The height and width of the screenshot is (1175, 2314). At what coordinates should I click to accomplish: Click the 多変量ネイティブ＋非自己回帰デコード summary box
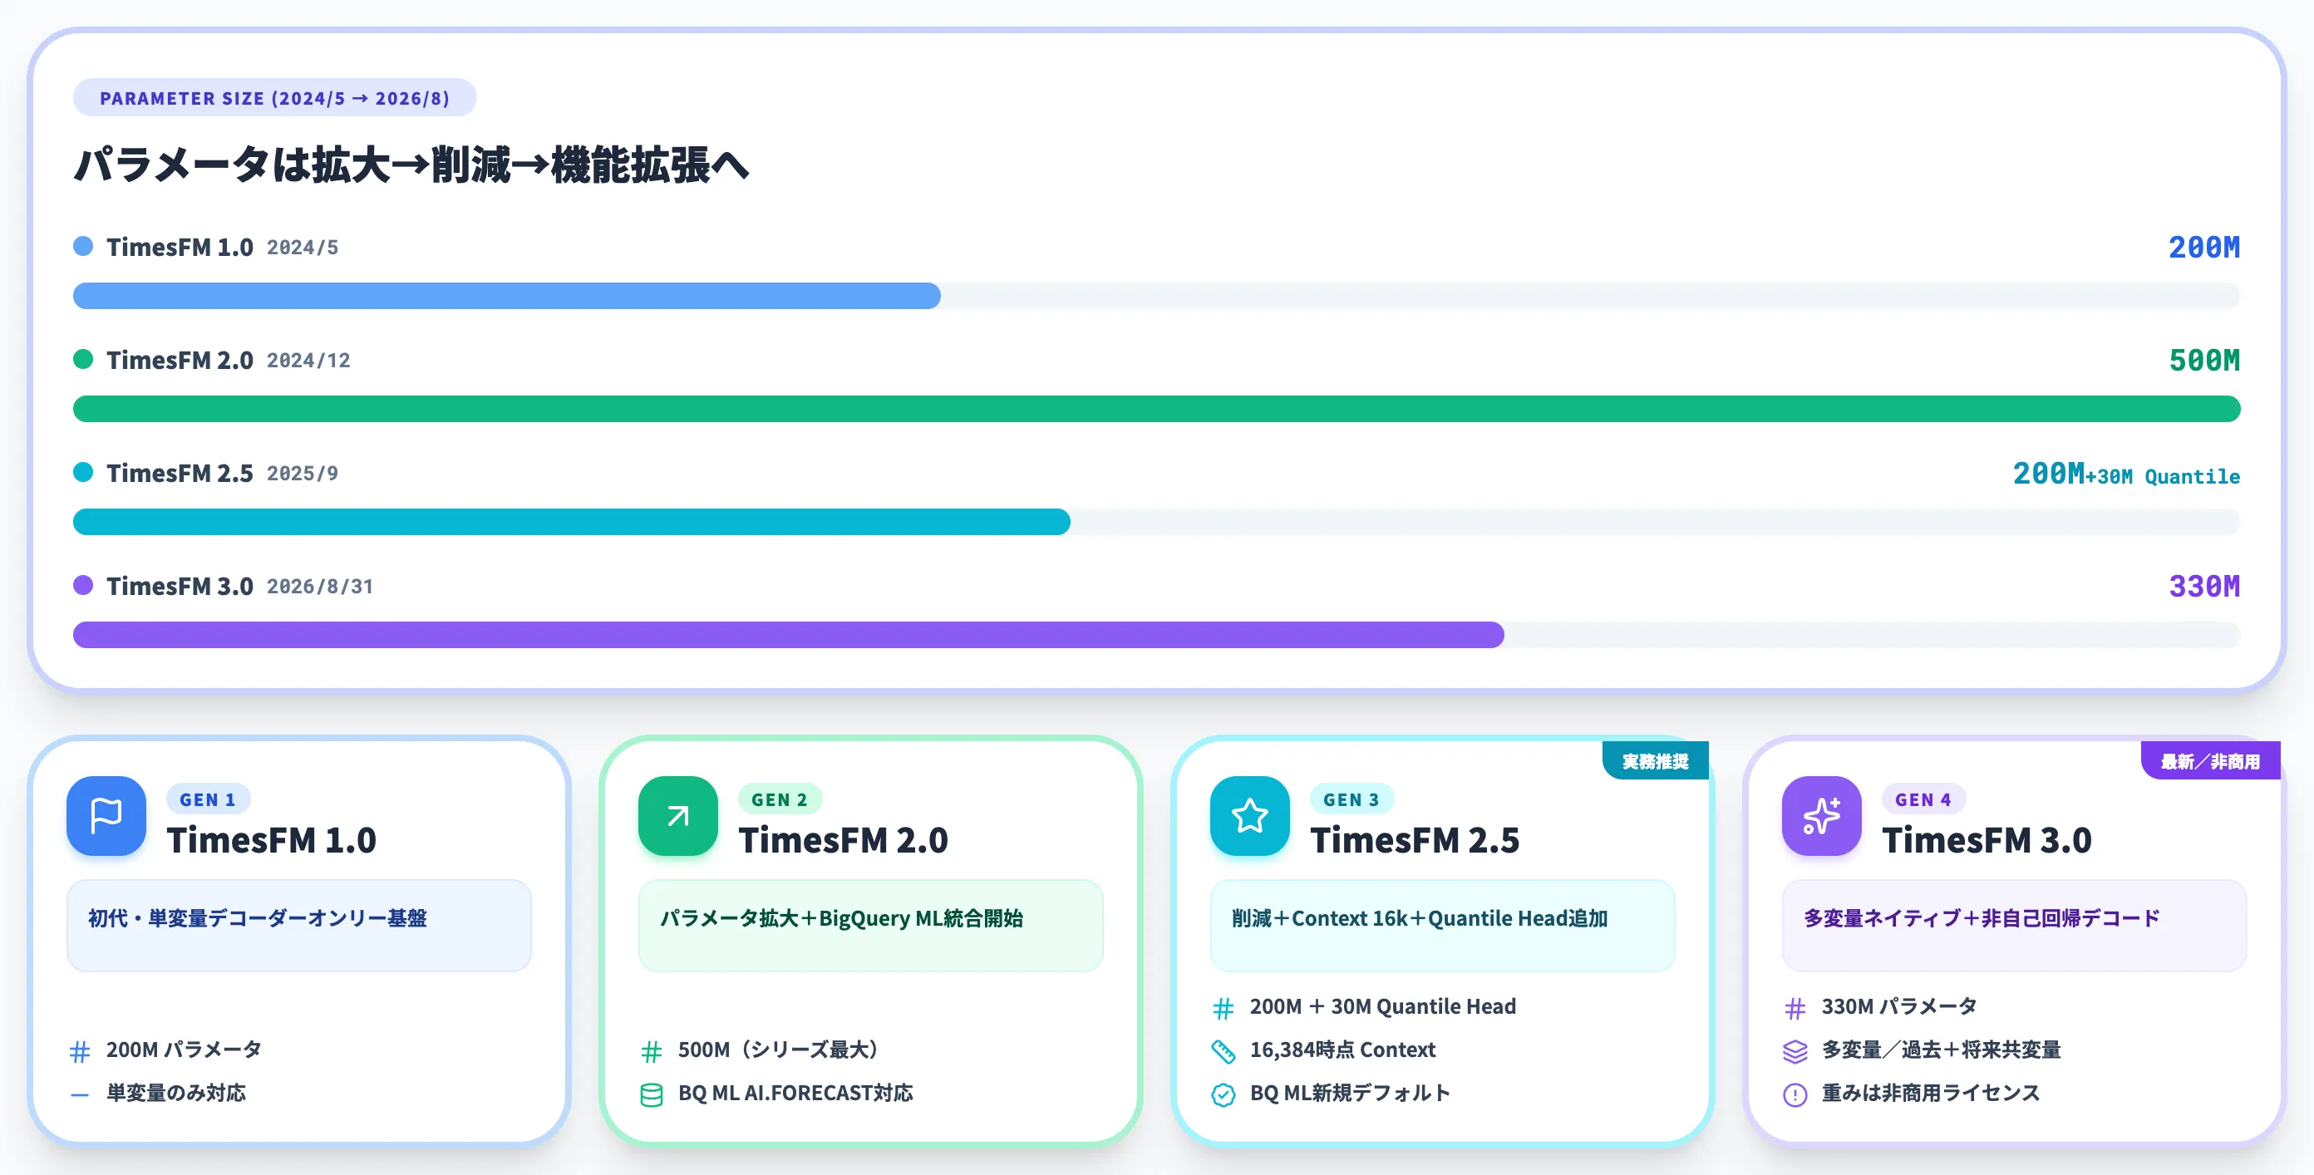click(x=2014, y=925)
